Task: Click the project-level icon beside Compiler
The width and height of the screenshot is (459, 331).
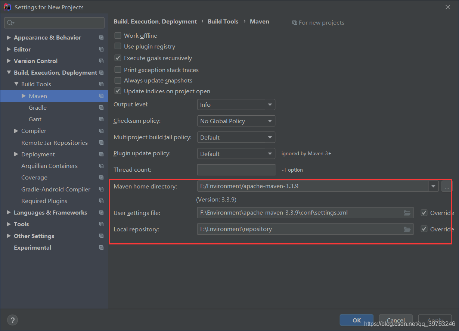Action: pyautogui.click(x=101, y=131)
